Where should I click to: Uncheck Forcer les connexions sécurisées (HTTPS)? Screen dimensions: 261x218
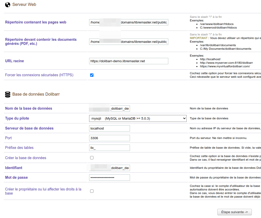click(x=92, y=75)
